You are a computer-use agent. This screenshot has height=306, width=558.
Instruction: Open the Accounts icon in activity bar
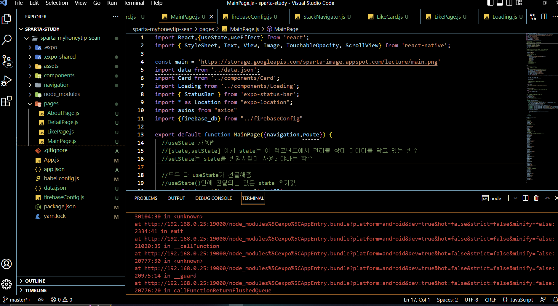click(7, 264)
